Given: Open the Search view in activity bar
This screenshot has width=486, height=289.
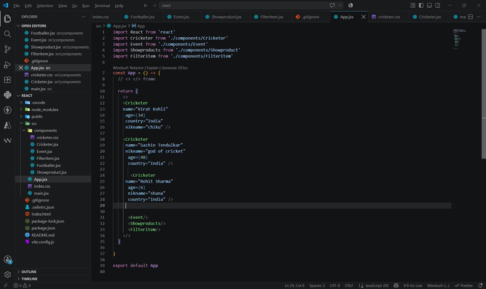Looking at the screenshot, I should (x=7, y=34).
